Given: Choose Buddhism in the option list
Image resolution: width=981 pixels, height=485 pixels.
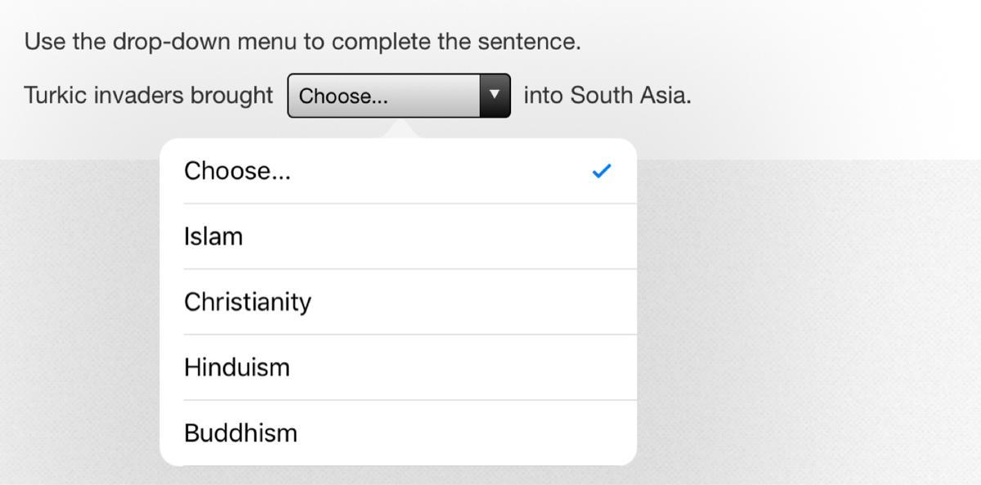Looking at the screenshot, I should (x=240, y=433).
